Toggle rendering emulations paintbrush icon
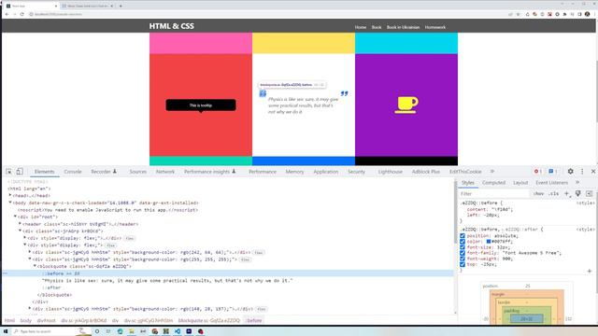 click(x=578, y=194)
